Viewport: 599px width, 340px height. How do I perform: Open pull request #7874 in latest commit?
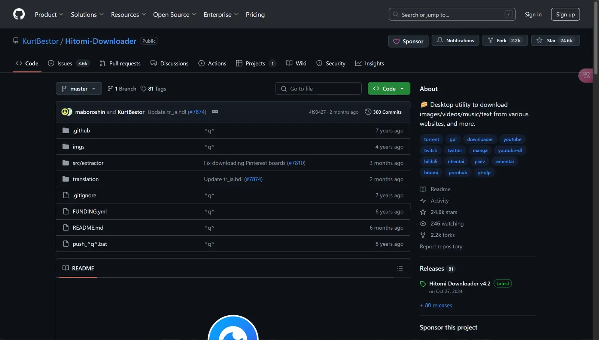coord(197,112)
